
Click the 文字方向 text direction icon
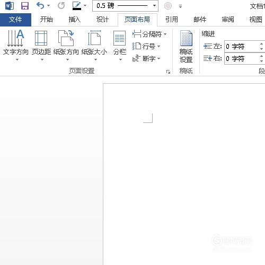pyautogui.click(x=15, y=38)
